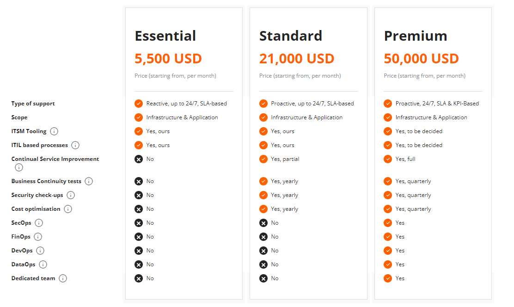Show FinOps info tooltip

[x=38, y=237]
